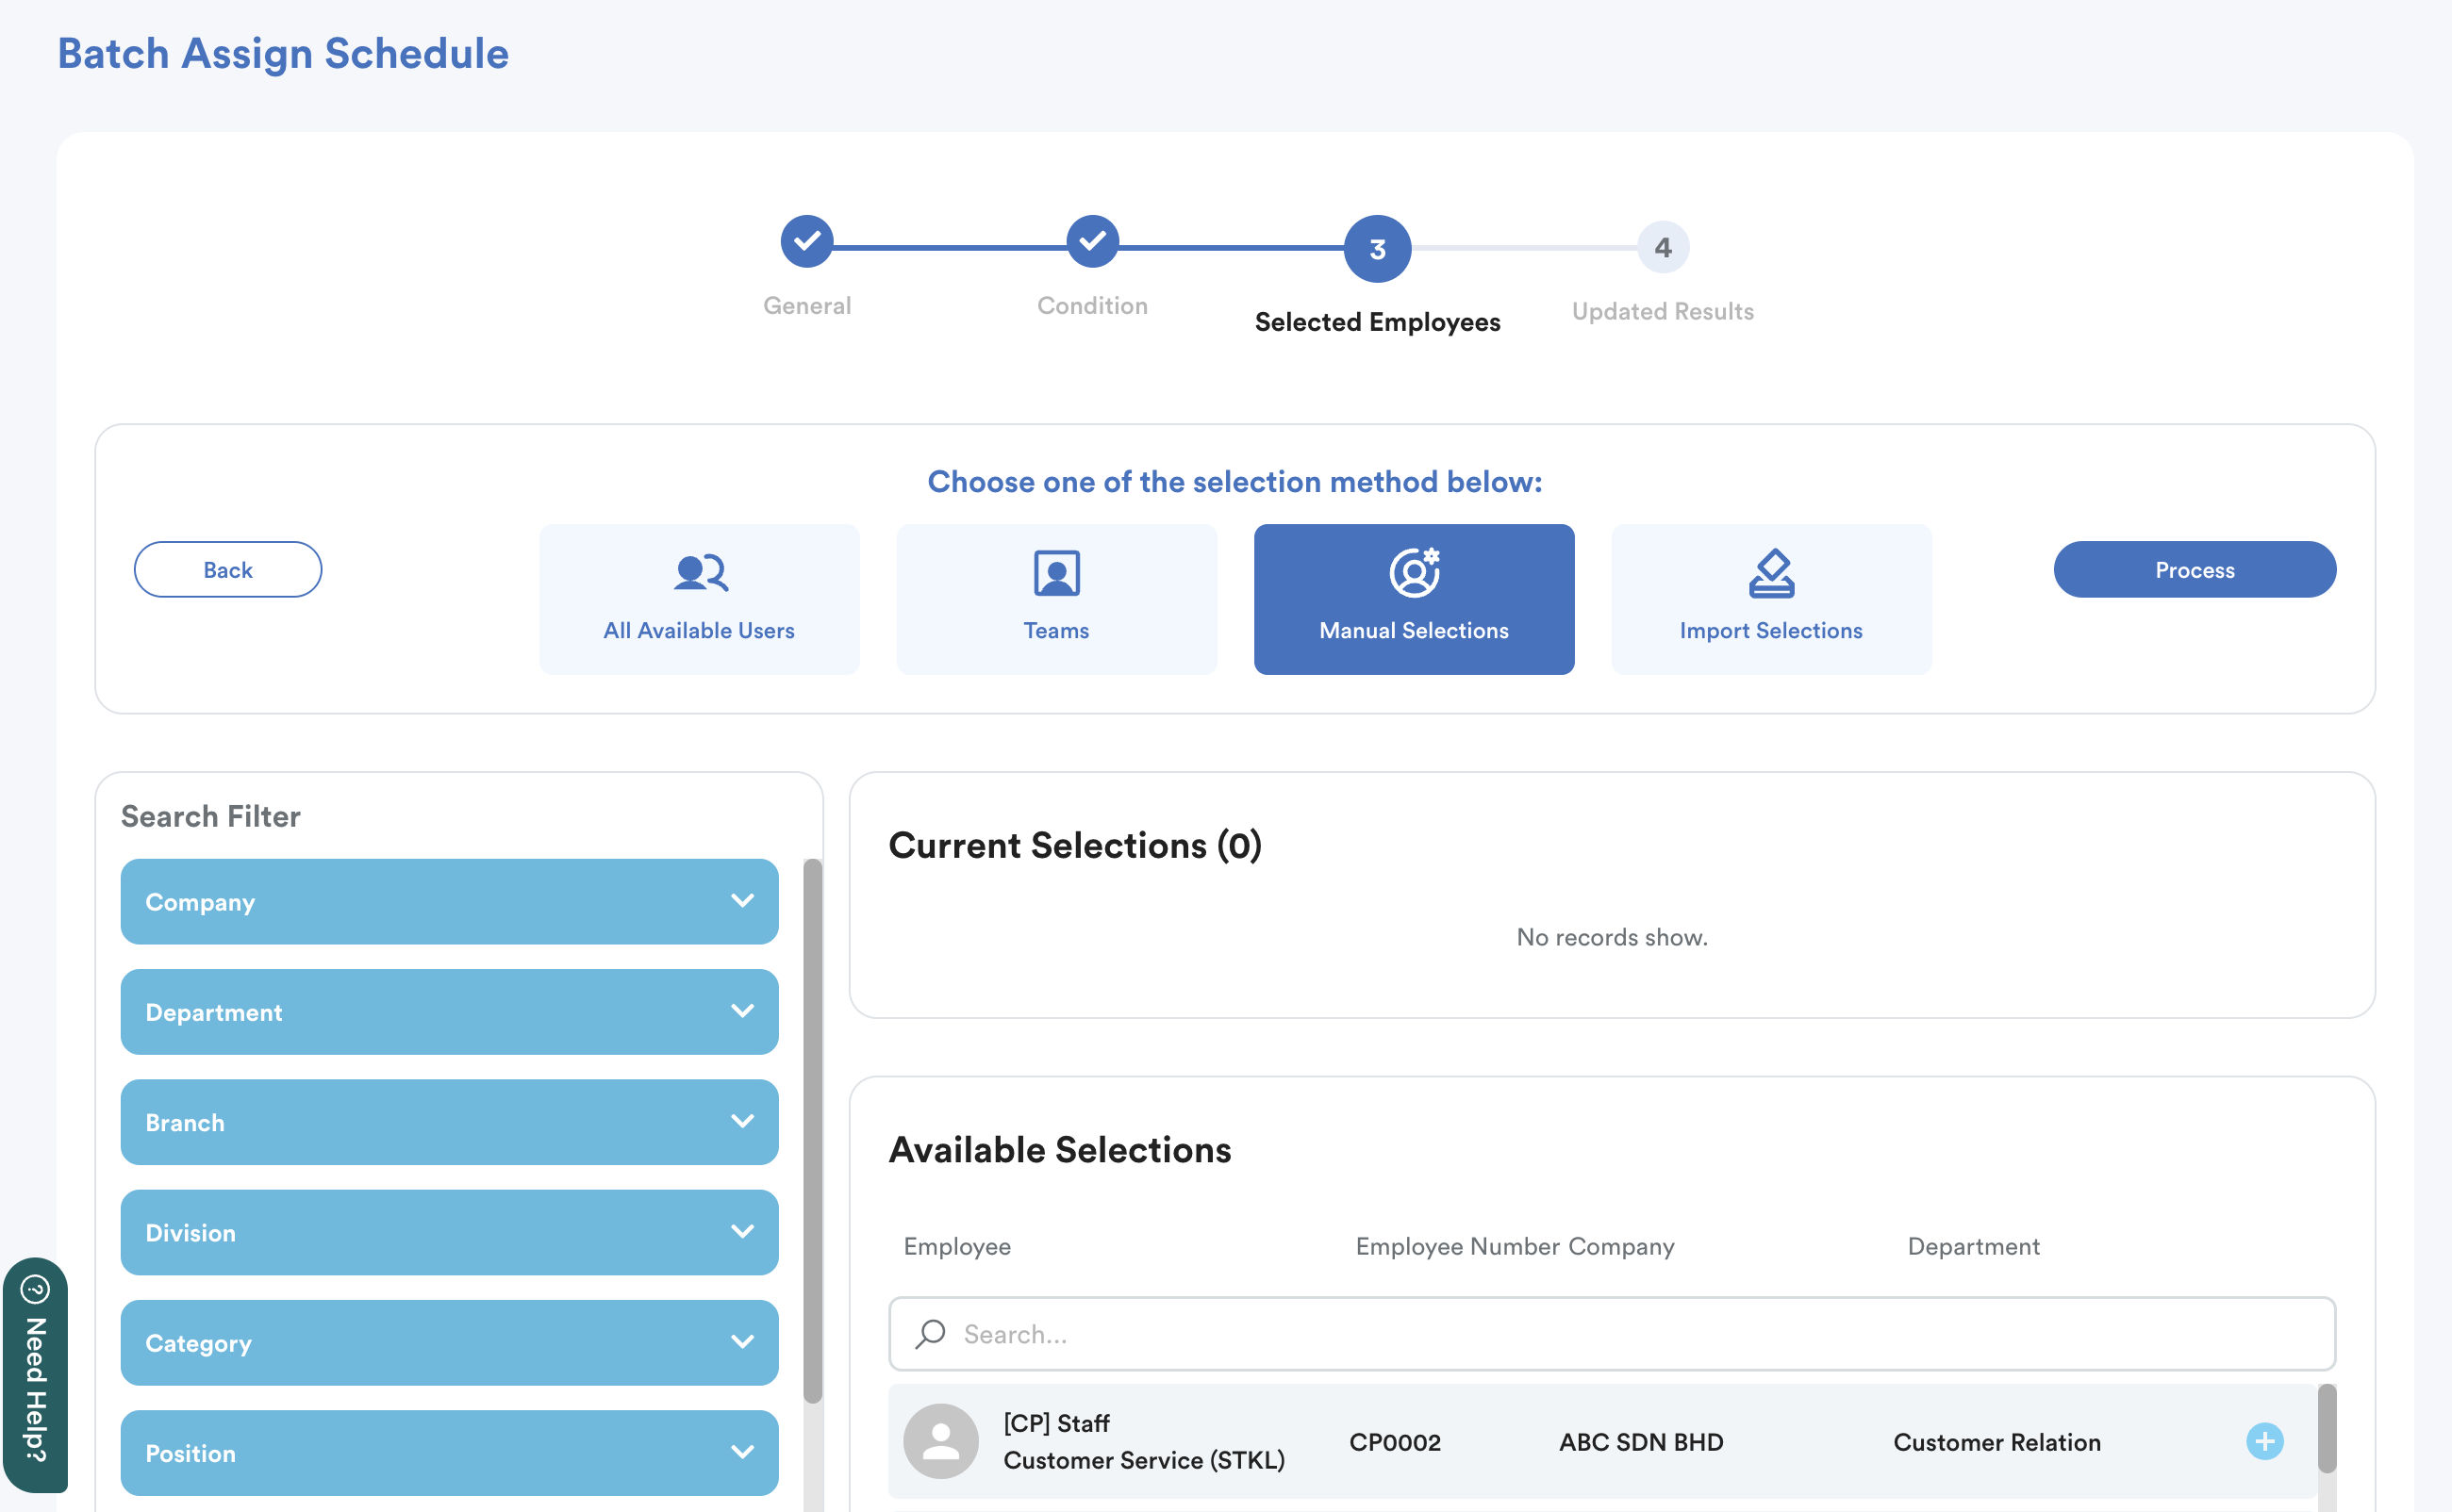
Task: Click the Search Filter panel scrollbar
Action: (x=812, y=1130)
